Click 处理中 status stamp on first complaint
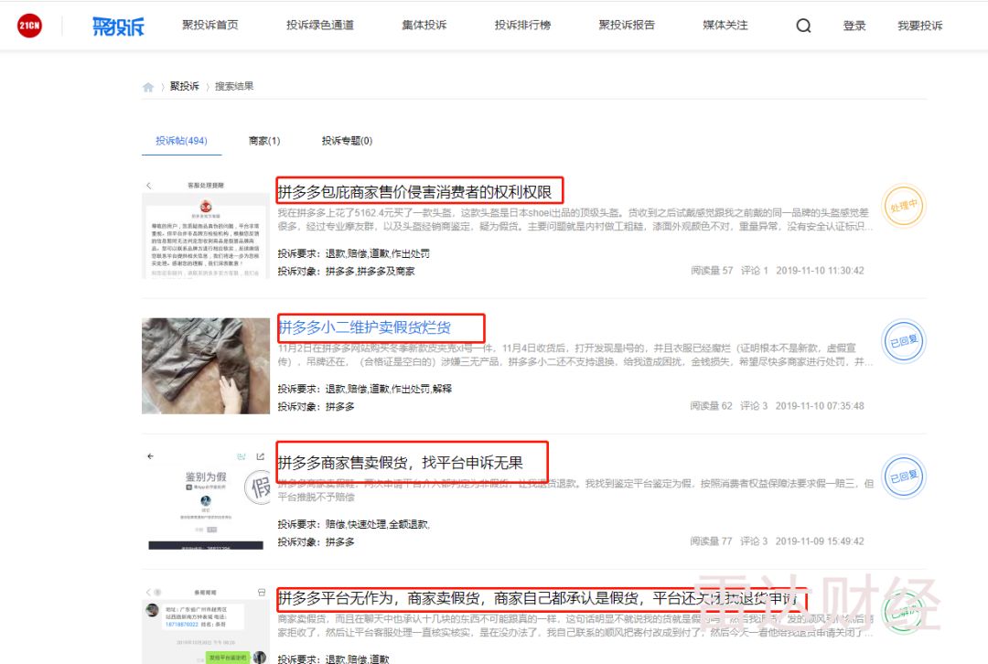This screenshot has height=664, width=988. click(x=904, y=206)
